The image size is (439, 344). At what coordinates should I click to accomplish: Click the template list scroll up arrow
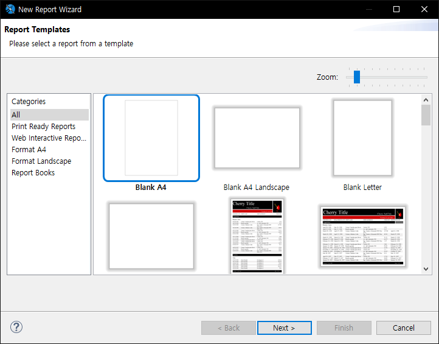pos(426,100)
